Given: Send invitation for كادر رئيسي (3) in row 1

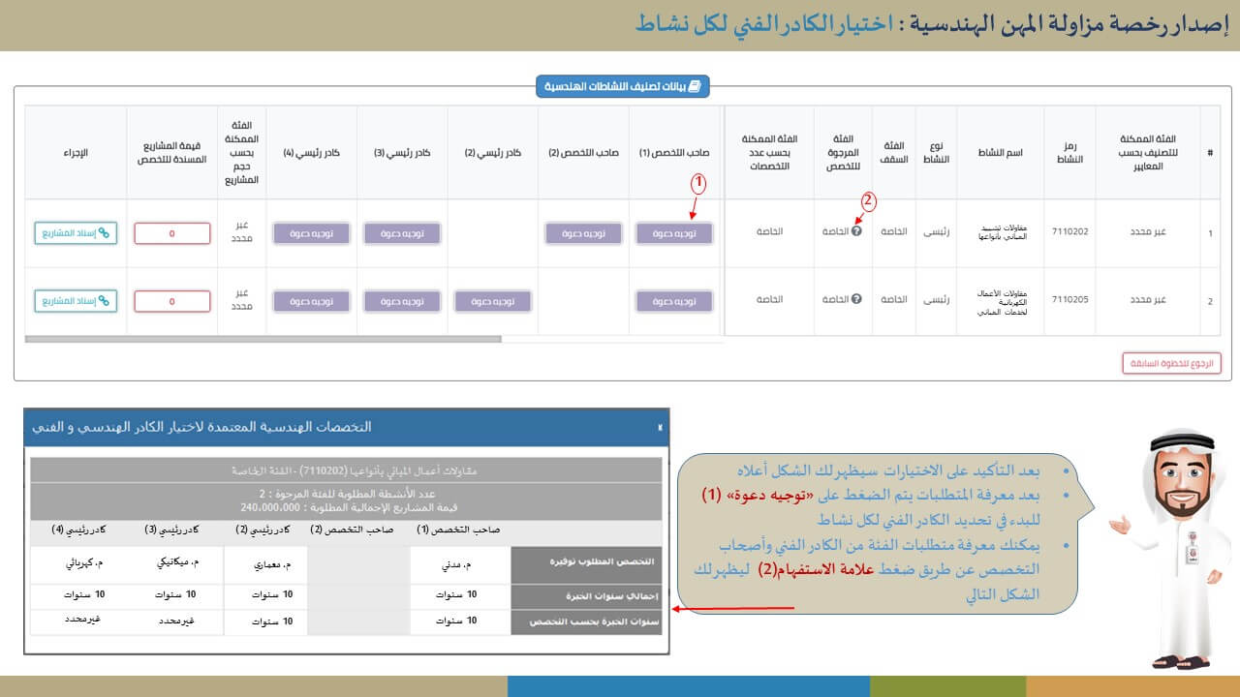Looking at the screenshot, I should 402,233.
